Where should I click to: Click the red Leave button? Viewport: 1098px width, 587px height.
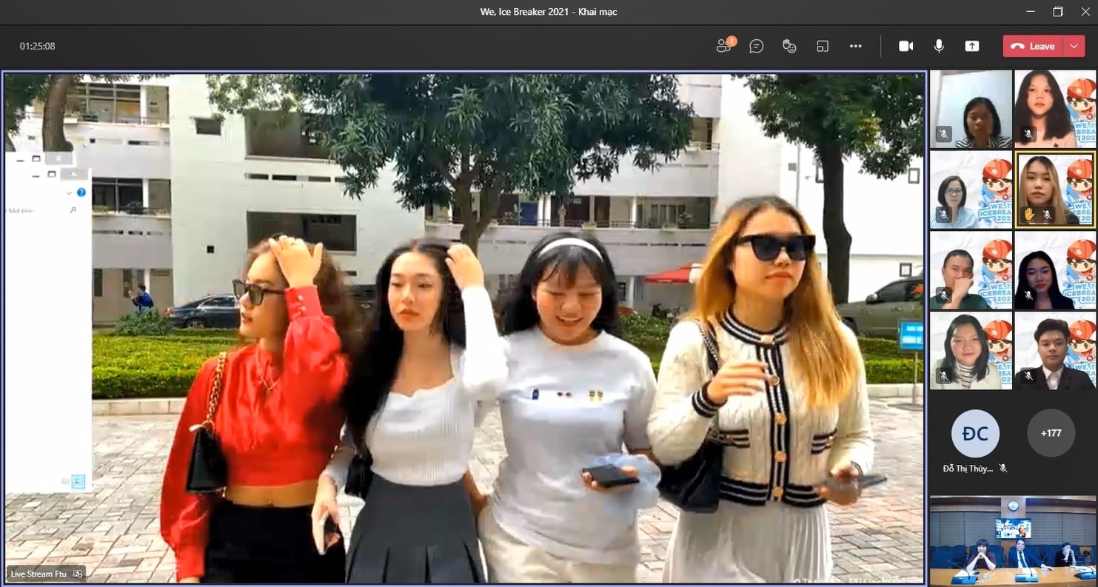(x=1033, y=46)
